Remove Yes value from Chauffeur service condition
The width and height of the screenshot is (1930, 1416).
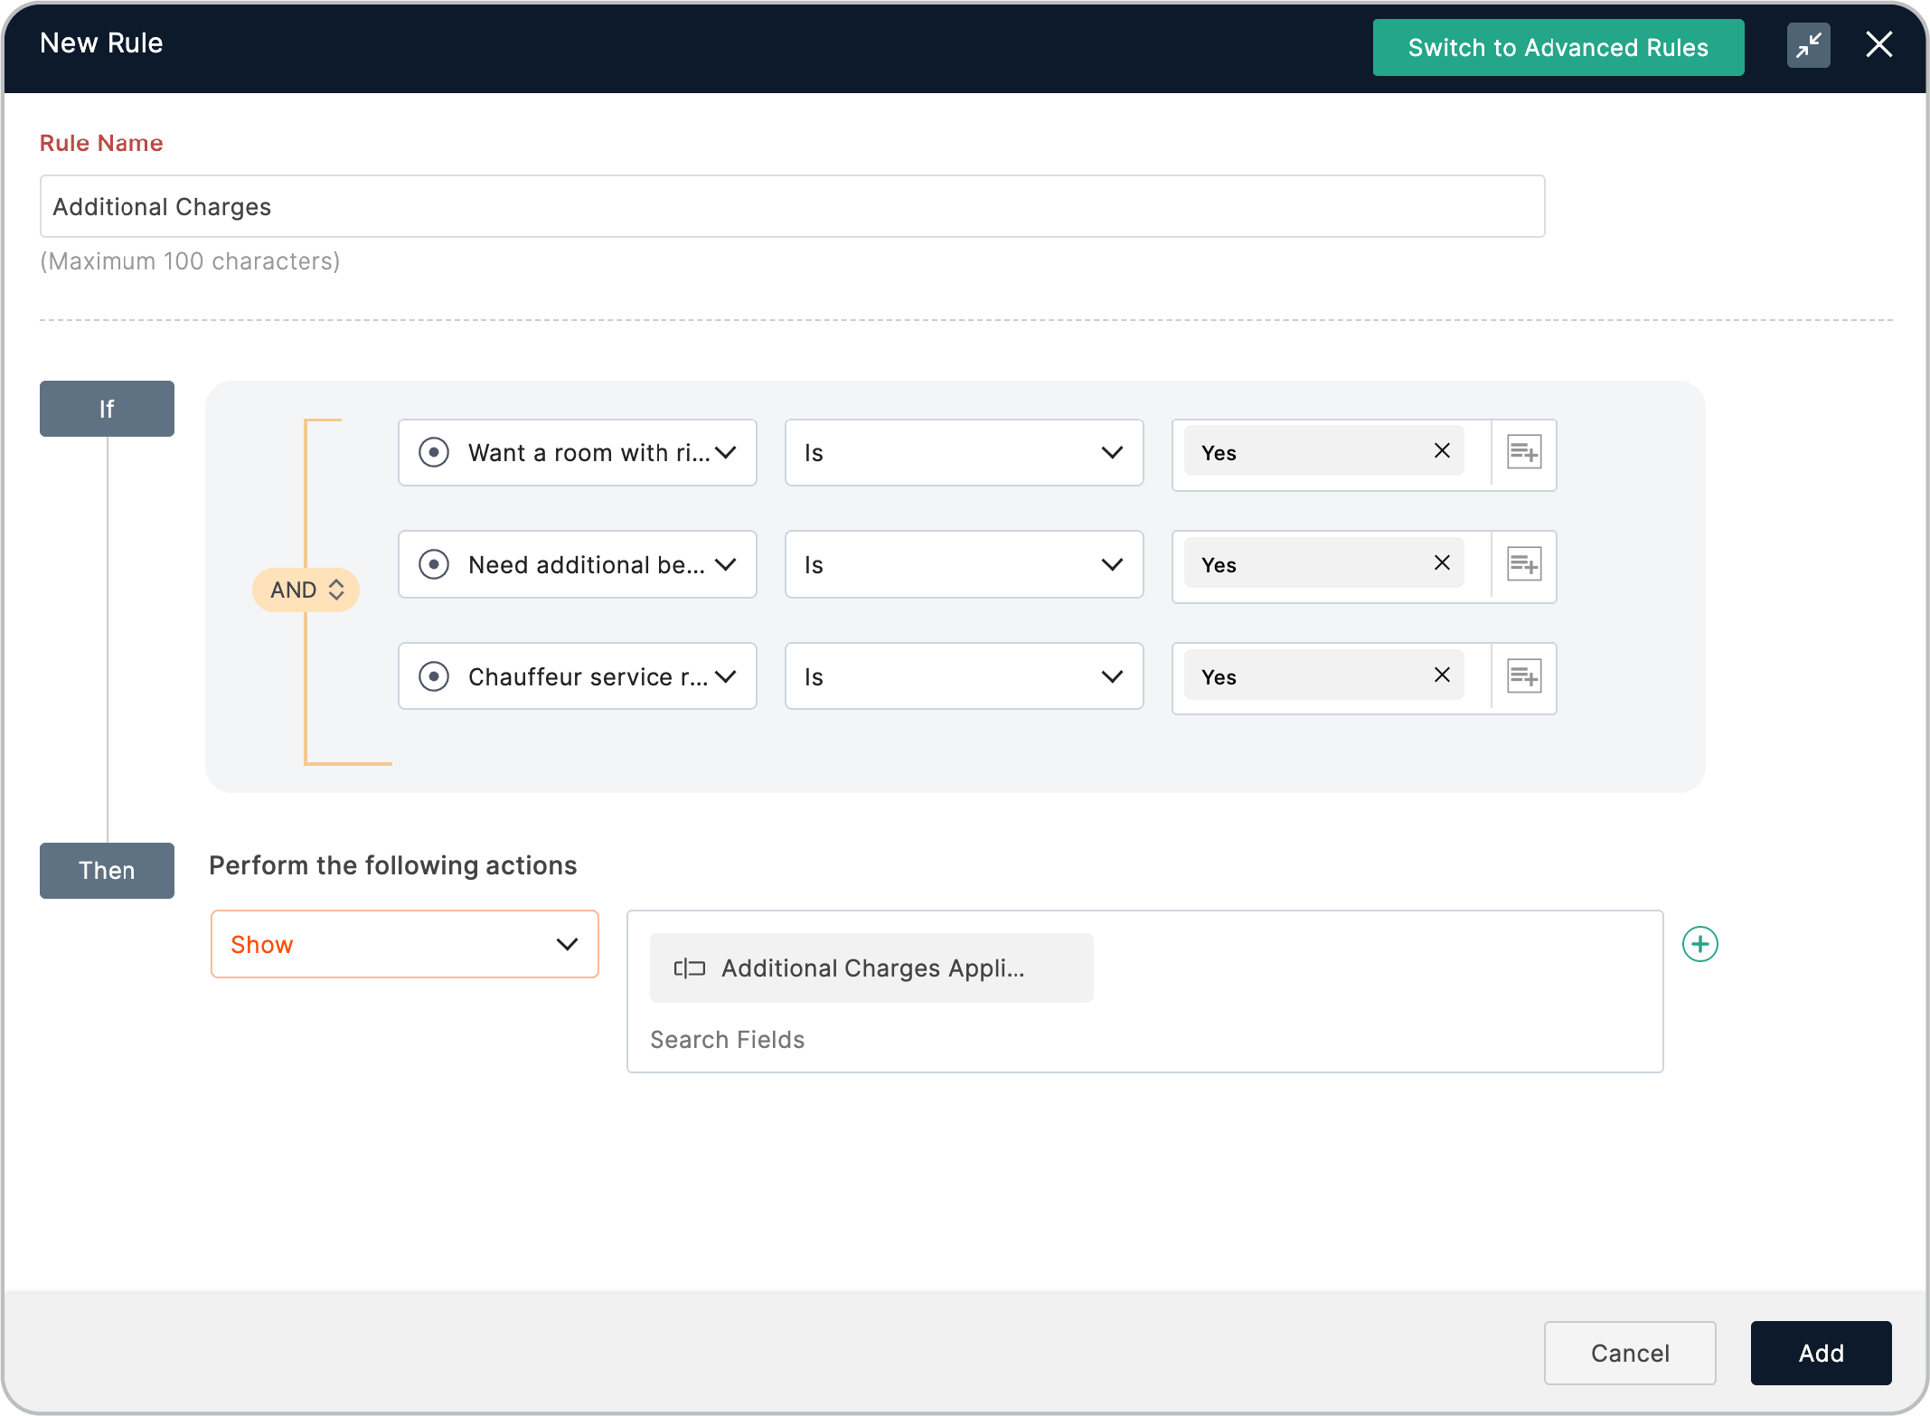[1442, 675]
